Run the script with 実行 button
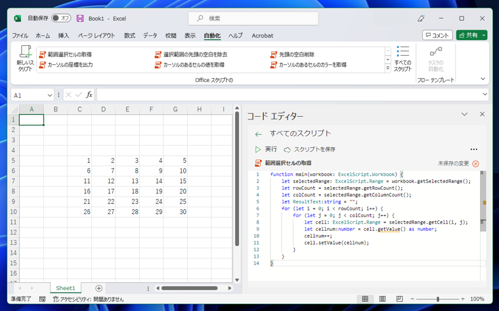This screenshot has width=499, height=311. click(x=266, y=149)
